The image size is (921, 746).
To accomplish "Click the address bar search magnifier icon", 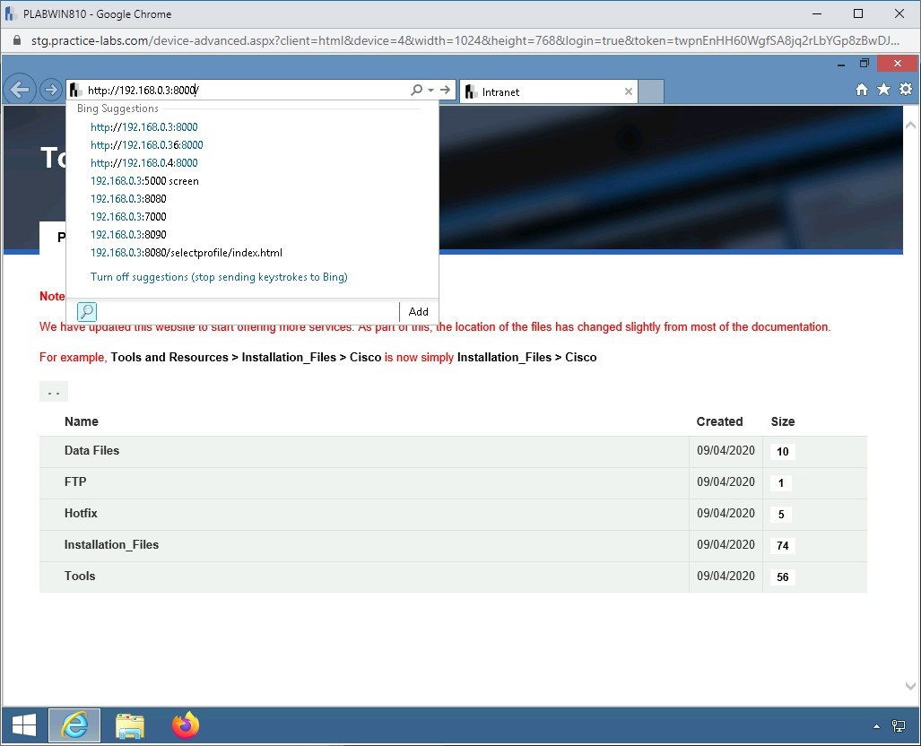I will pos(416,91).
